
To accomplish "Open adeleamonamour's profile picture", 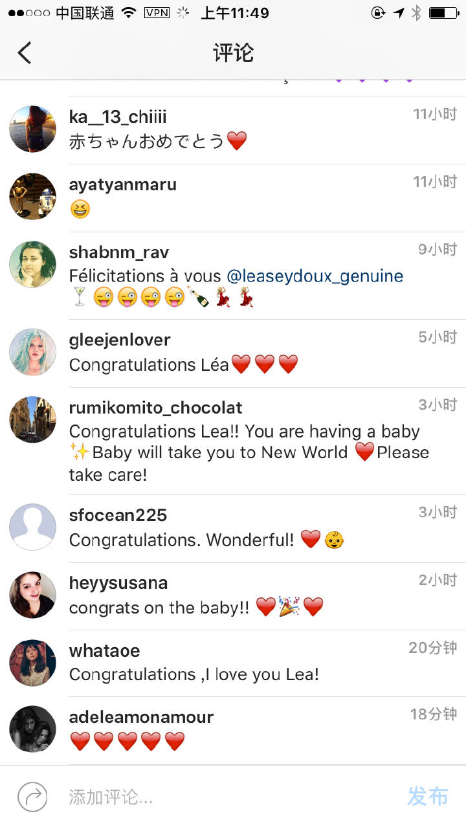I will [32, 729].
